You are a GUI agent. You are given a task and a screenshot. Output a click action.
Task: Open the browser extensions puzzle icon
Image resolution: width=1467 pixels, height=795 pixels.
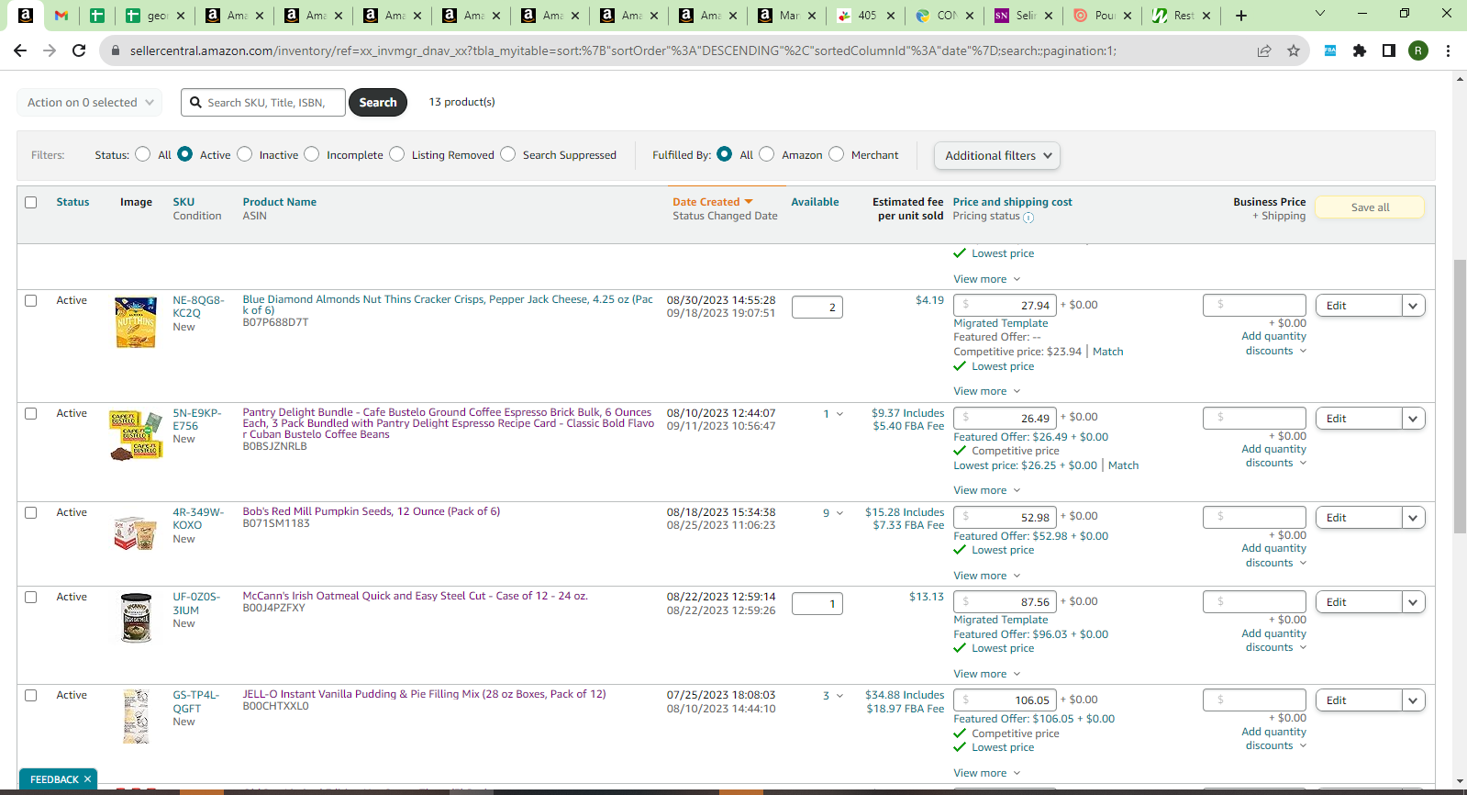point(1360,50)
